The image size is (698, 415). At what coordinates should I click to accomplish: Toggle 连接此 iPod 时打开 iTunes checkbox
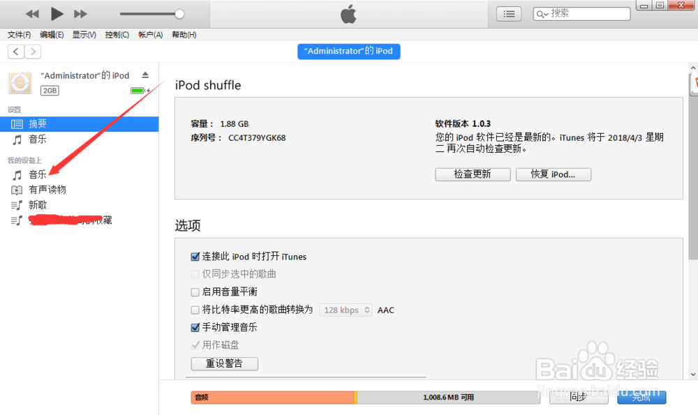point(195,257)
